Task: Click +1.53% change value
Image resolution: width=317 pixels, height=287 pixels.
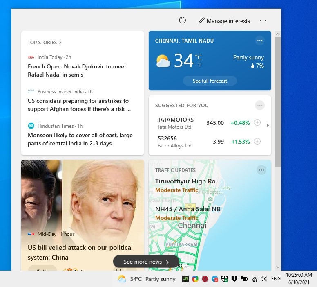Action: click(x=241, y=142)
